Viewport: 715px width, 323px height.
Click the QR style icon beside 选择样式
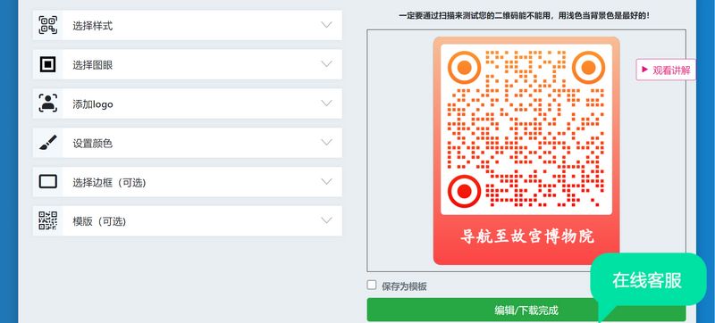(48, 25)
